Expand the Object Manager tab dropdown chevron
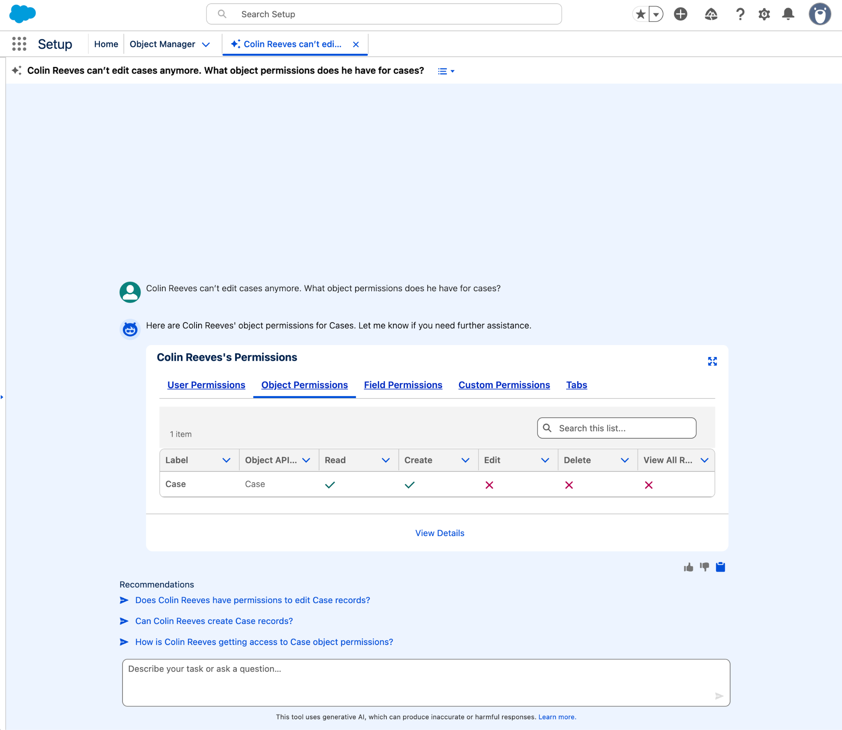The height and width of the screenshot is (730, 842). (x=206, y=44)
